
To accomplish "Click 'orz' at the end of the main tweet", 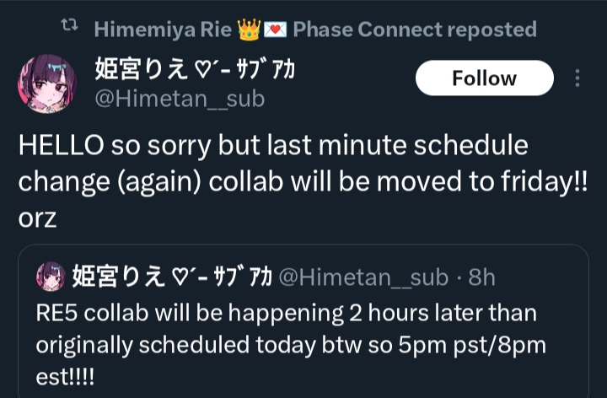I will [37, 218].
